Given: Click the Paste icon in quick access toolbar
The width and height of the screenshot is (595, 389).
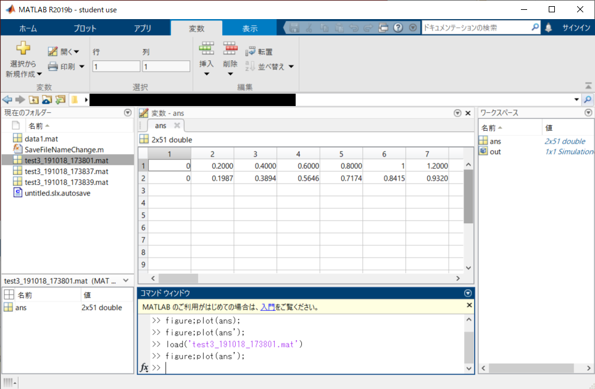Looking at the screenshot, I should click(x=339, y=28).
